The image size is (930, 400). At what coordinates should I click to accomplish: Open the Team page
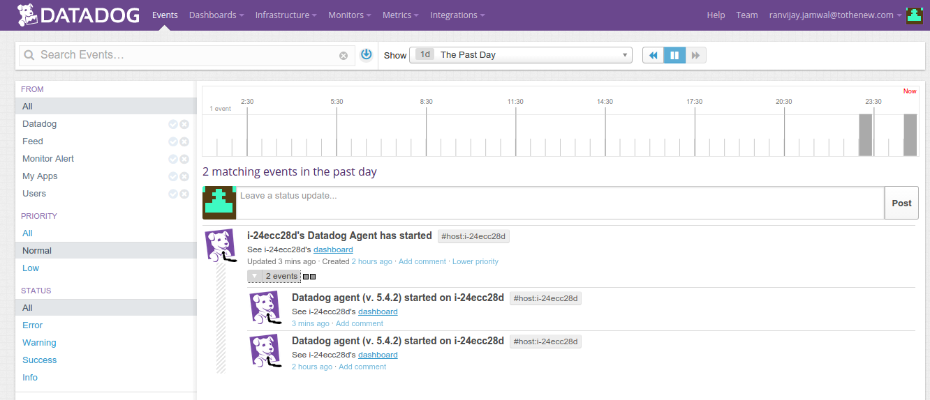pos(747,15)
